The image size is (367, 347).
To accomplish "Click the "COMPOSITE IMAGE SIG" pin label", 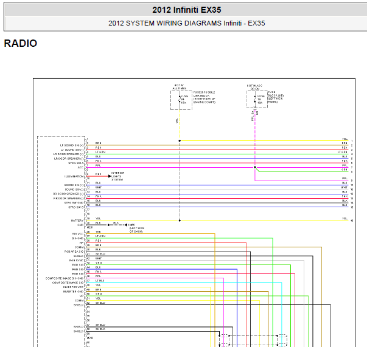I will (x=68, y=283).
